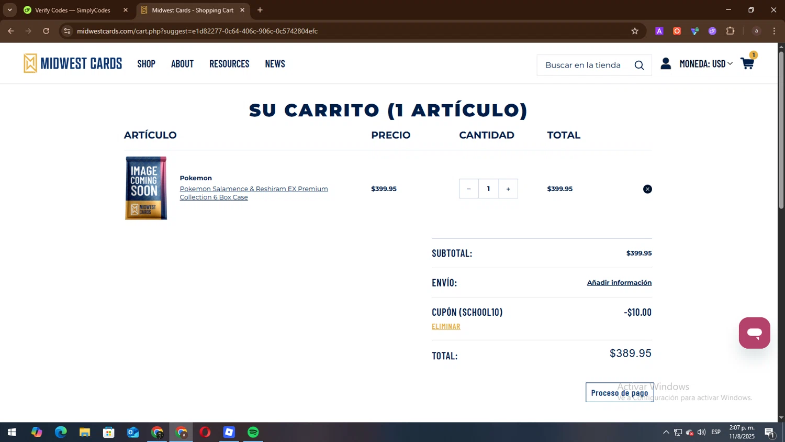Expand the Moneda: USD currency selector
The width and height of the screenshot is (785, 442).
[x=706, y=64]
